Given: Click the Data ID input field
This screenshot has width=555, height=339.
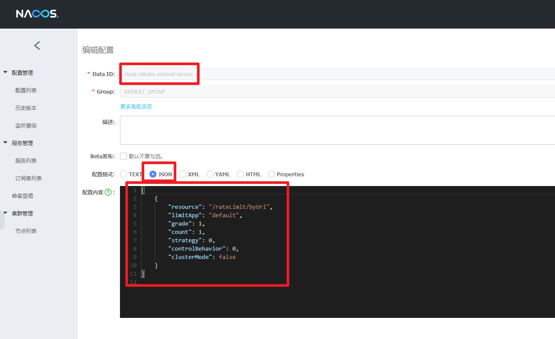Looking at the screenshot, I should 337,74.
